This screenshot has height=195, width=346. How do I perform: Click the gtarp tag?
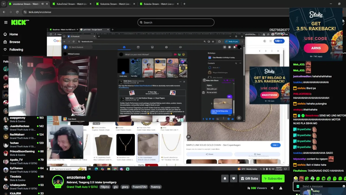125,187
